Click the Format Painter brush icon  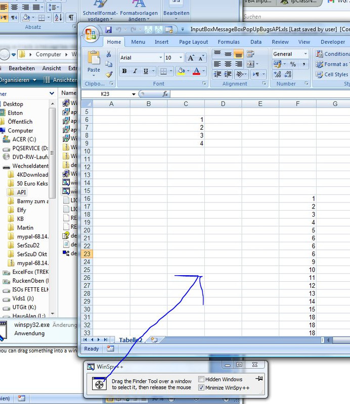[x=109, y=74]
